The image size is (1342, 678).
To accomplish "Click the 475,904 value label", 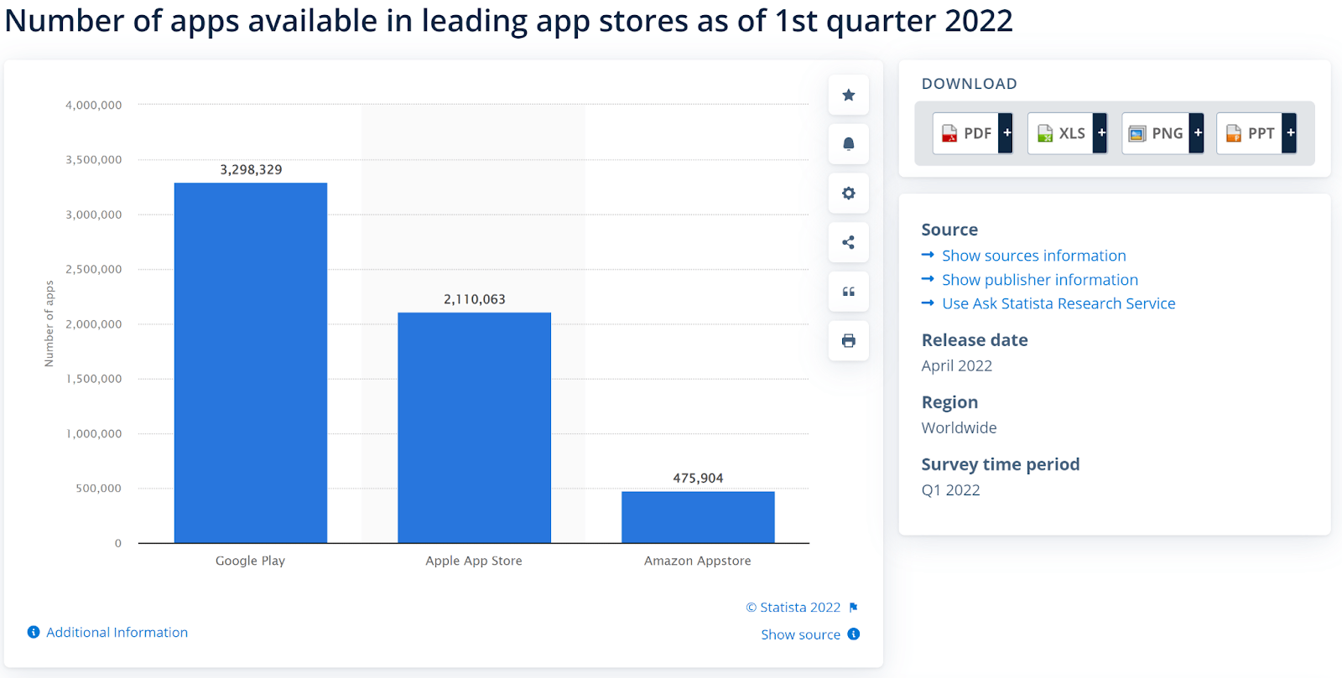I will coord(698,478).
